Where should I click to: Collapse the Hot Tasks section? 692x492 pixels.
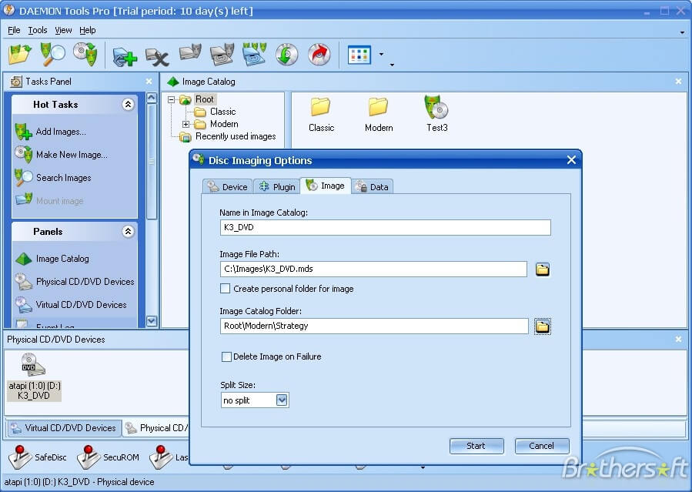[x=128, y=105]
